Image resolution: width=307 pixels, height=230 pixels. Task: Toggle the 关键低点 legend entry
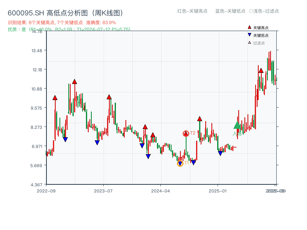(261, 36)
